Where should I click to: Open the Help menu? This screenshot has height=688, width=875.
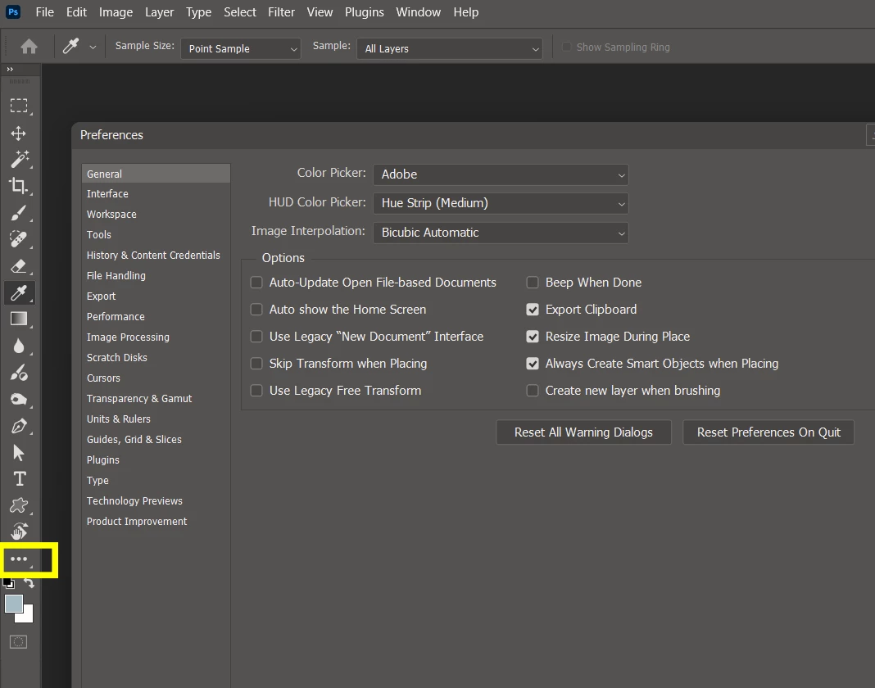click(466, 12)
